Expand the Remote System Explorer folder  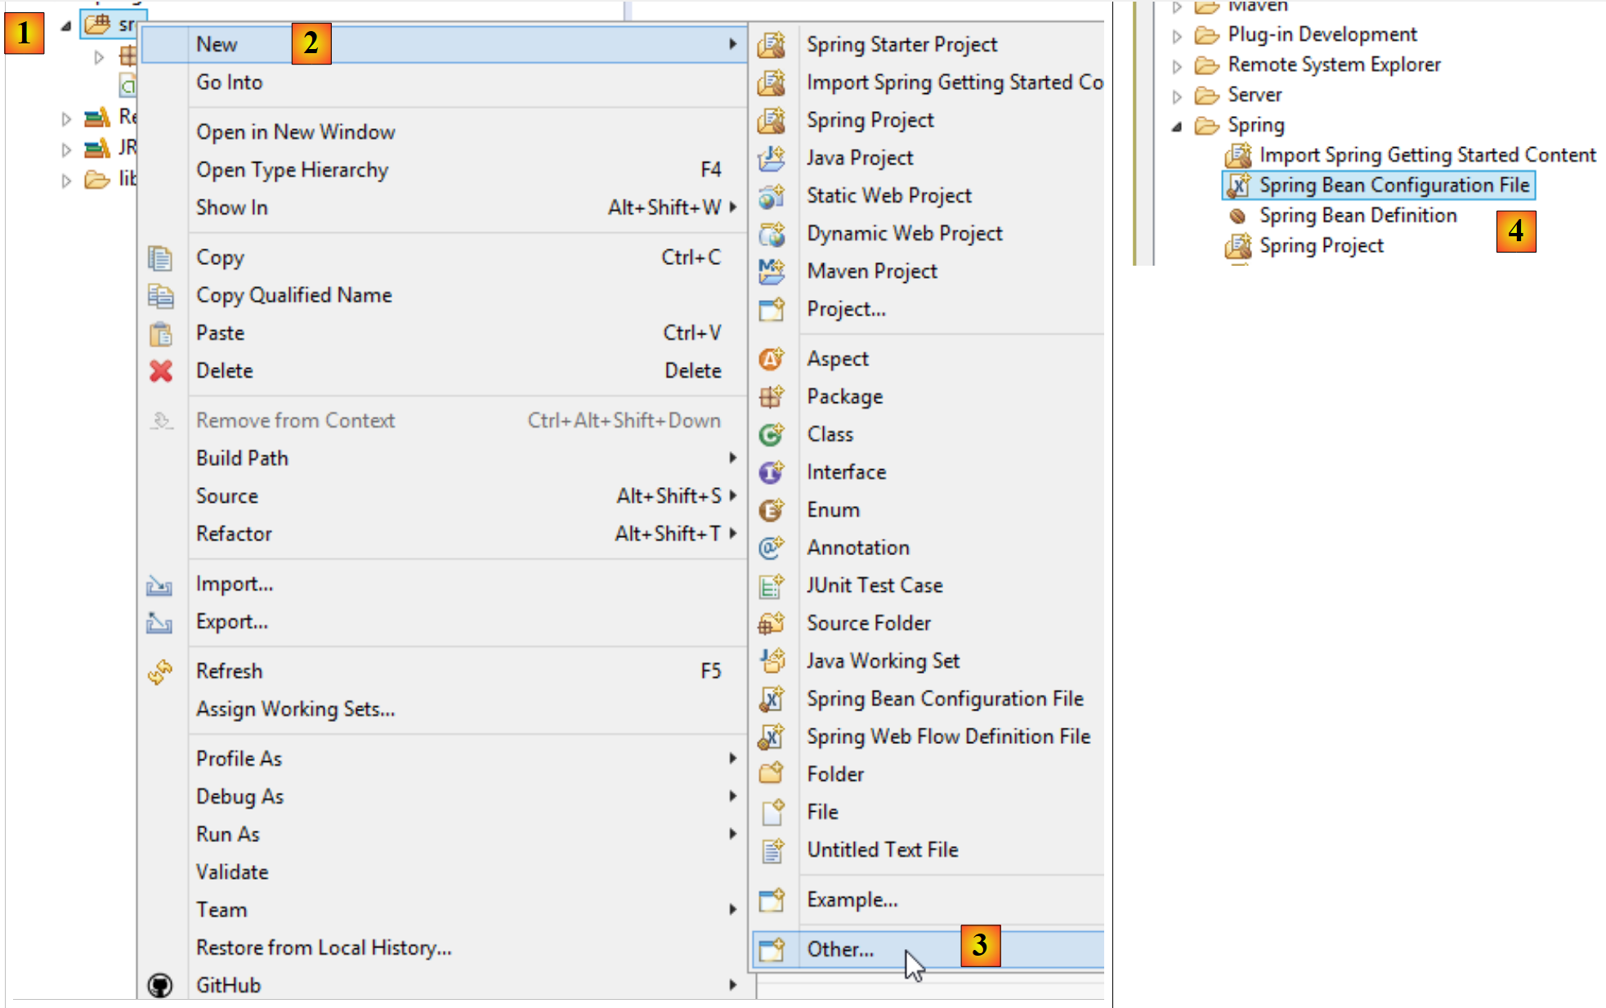tap(1177, 65)
